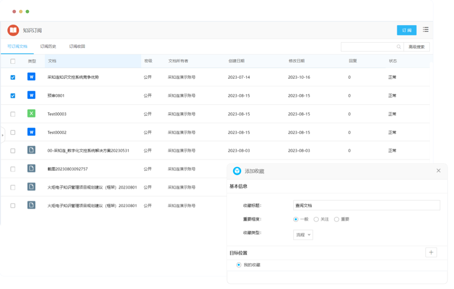Open 高级搜索 advanced search
This screenshot has height=289, width=454.
(x=416, y=47)
